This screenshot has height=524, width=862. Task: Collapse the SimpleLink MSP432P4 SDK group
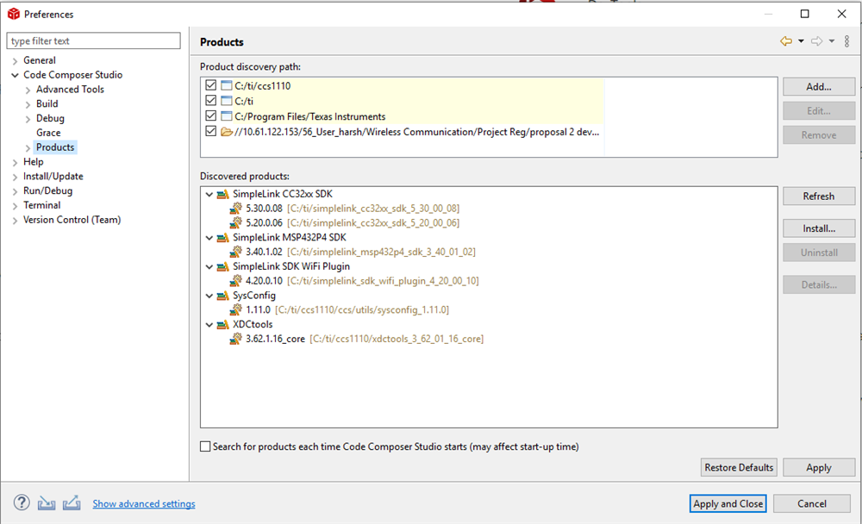pos(209,238)
